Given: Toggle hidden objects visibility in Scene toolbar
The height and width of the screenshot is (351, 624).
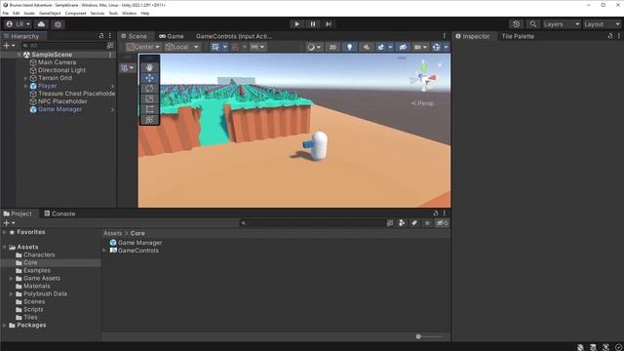Looking at the screenshot, I should point(403,47).
